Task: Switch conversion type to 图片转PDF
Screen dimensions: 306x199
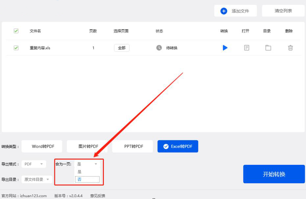Action: click(x=87, y=146)
